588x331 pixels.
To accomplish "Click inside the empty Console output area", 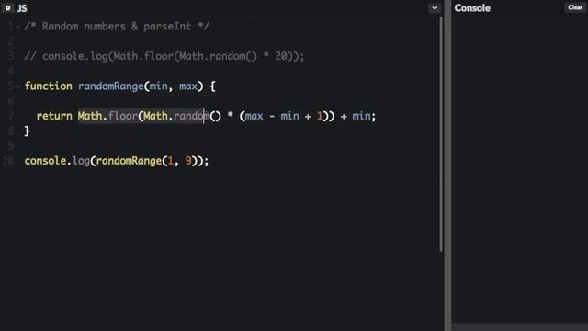I will point(520,169).
